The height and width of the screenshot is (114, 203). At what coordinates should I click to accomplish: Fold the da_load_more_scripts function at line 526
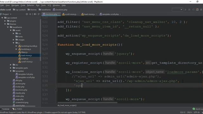point(56,45)
